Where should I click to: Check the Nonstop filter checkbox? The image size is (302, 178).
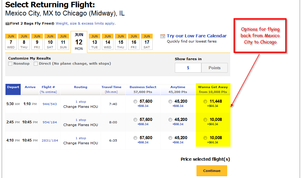pyautogui.click(x=10, y=64)
